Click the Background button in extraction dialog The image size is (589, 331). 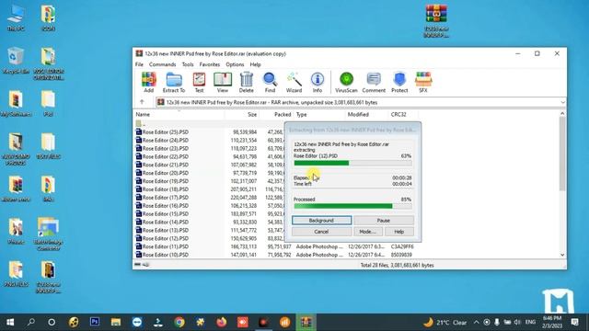(321, 221)
